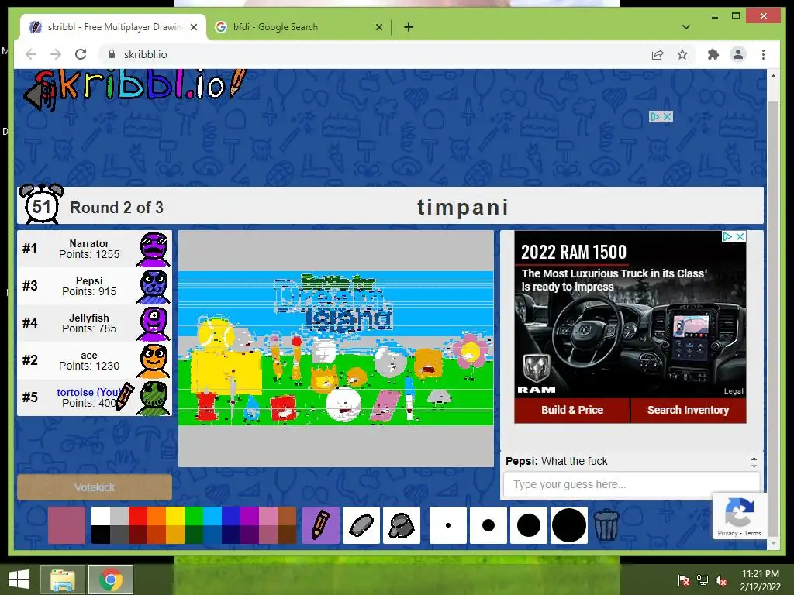
Task: Click tortoise's green avatar
Action: click(x=154, y=398)
